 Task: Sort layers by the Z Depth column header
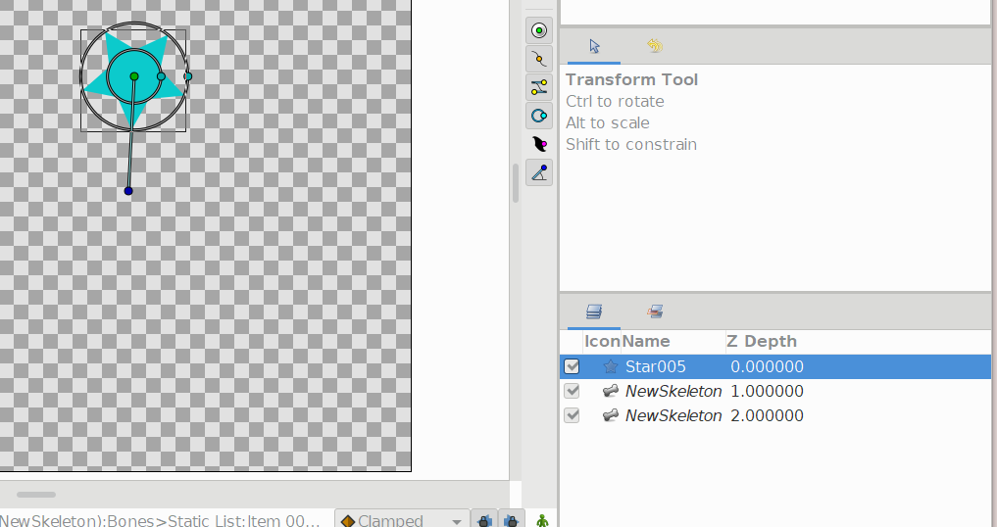click(x=761, y=341)
